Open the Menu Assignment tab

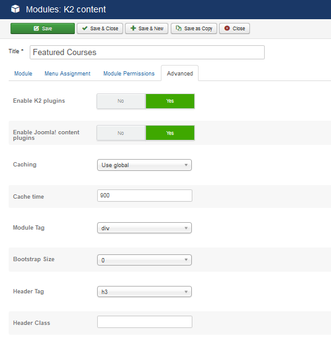[x=67, y=74]
